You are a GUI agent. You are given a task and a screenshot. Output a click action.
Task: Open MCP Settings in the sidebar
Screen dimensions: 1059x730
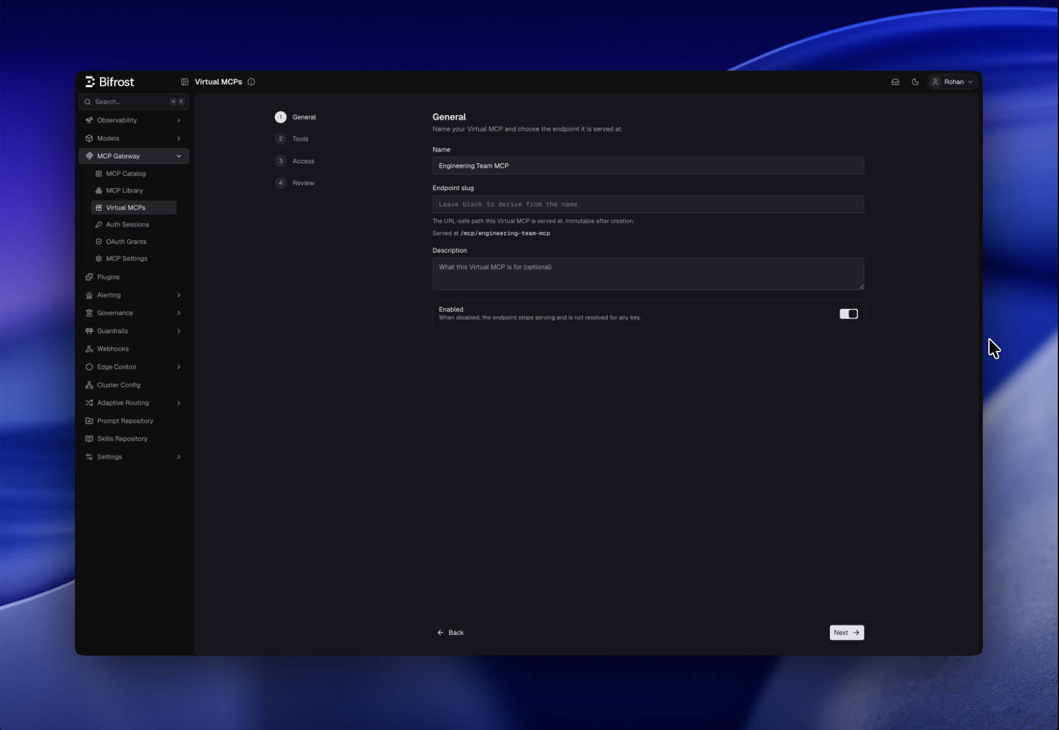[134, 259]
